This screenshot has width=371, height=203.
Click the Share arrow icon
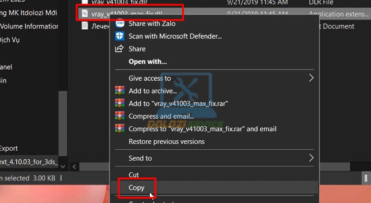click(119, 49)
